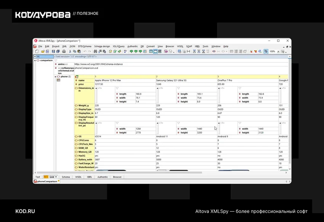This screenshot has width=324, height=222.
Task: Select cell 'Apple iPhone 12 Pro Max'
Action: pyautogui.click(x=125, y=80)
